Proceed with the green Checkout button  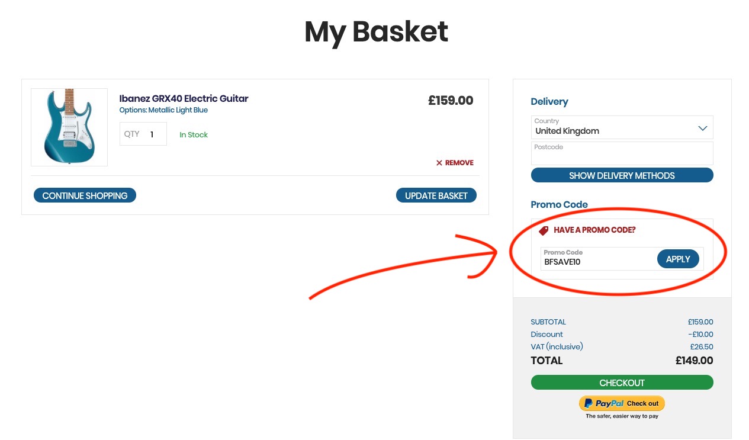point(622,383)
